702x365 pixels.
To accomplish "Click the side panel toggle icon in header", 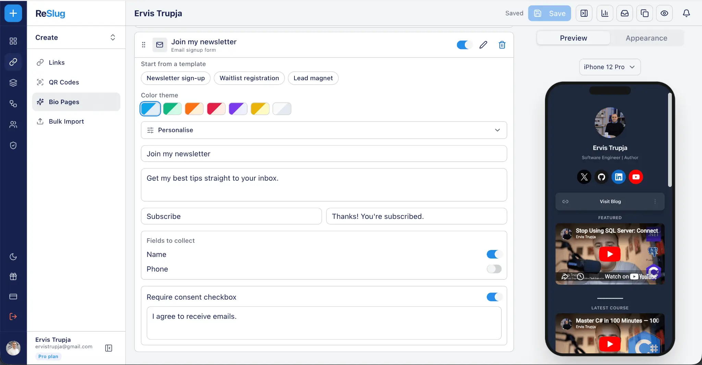I will click(x=584, y=13).
